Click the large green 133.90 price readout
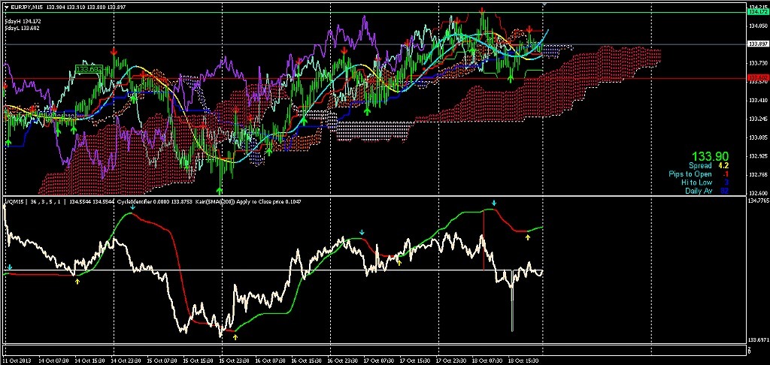770x365 pixels. 710,157
